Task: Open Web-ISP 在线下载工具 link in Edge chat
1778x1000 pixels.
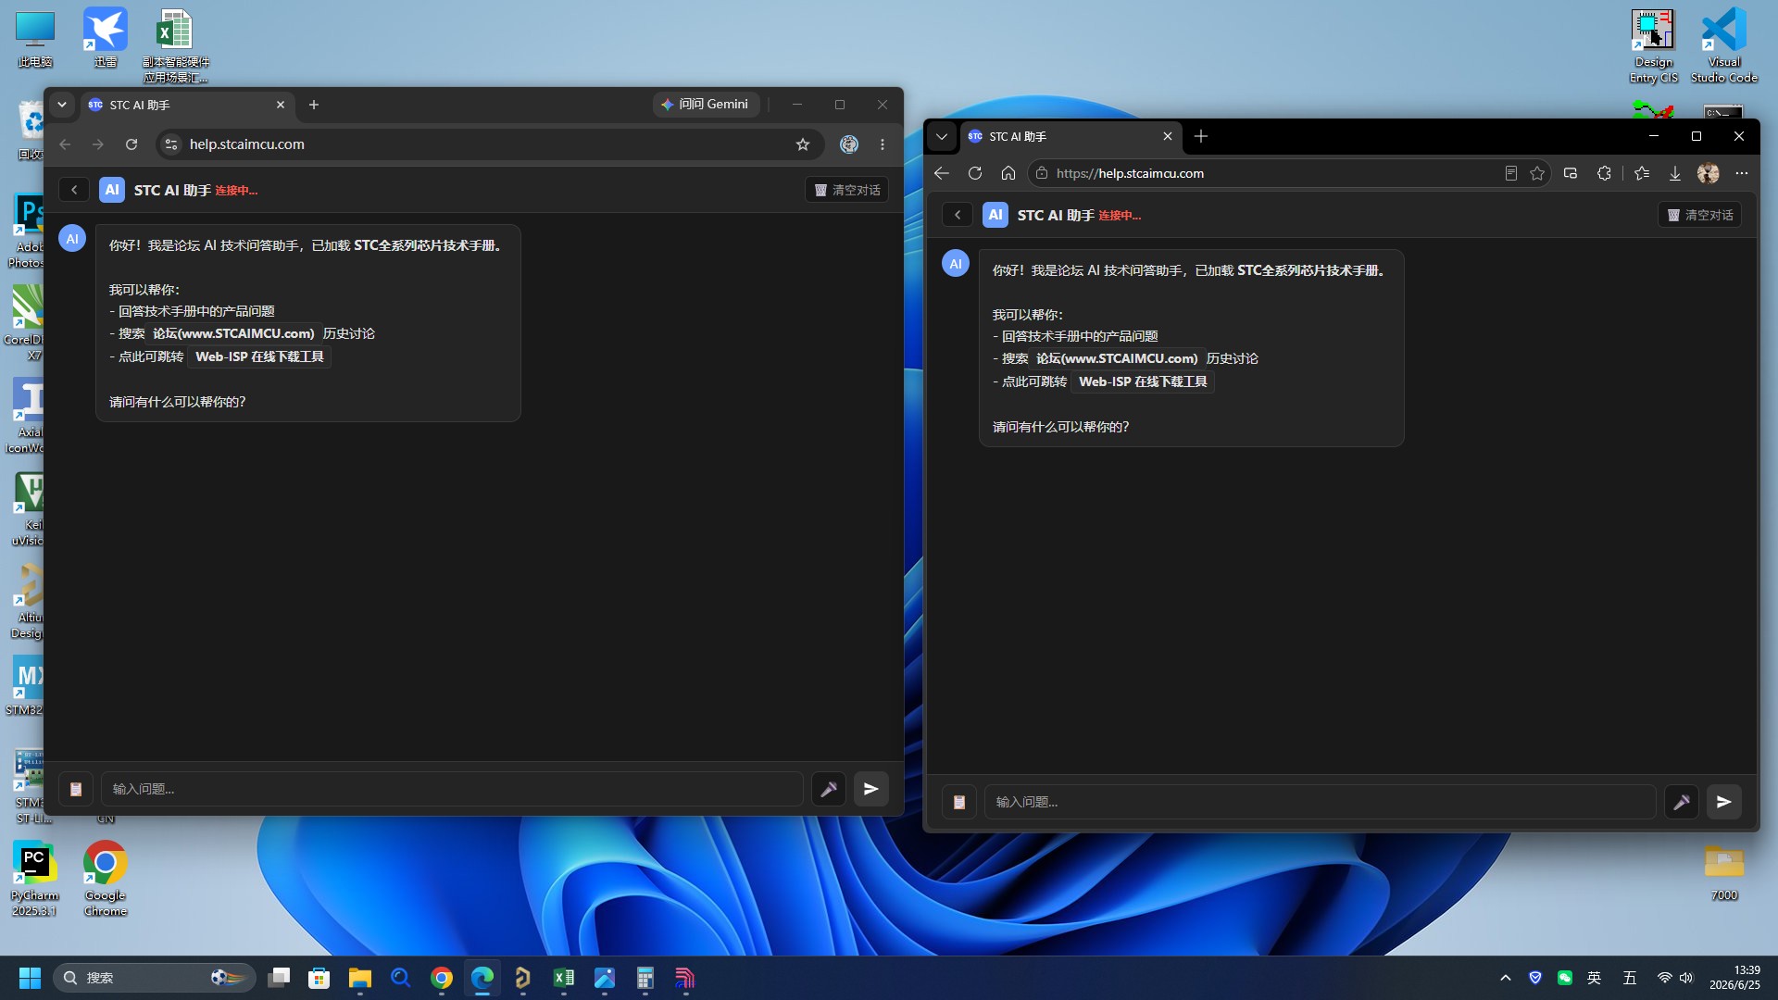Action: (x=1143, y=381)
